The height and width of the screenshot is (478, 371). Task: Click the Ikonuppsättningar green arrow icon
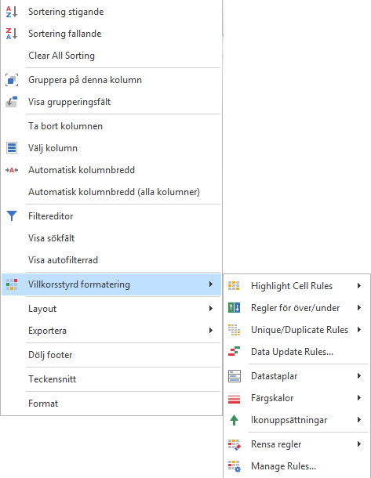point(234,420)
